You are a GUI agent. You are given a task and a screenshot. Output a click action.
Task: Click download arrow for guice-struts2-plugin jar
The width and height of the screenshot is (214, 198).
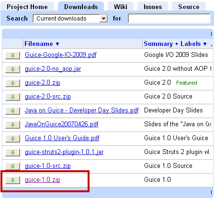point(13,153)
